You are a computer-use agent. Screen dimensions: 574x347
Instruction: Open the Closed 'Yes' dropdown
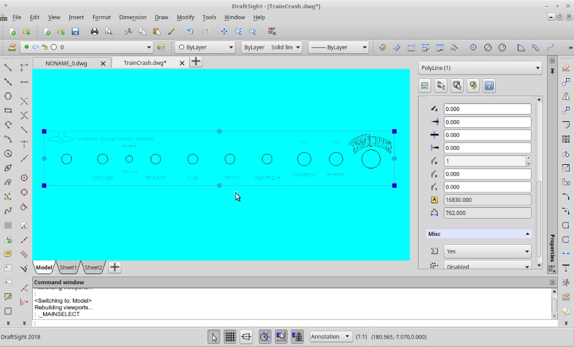(x=488, y=251)
